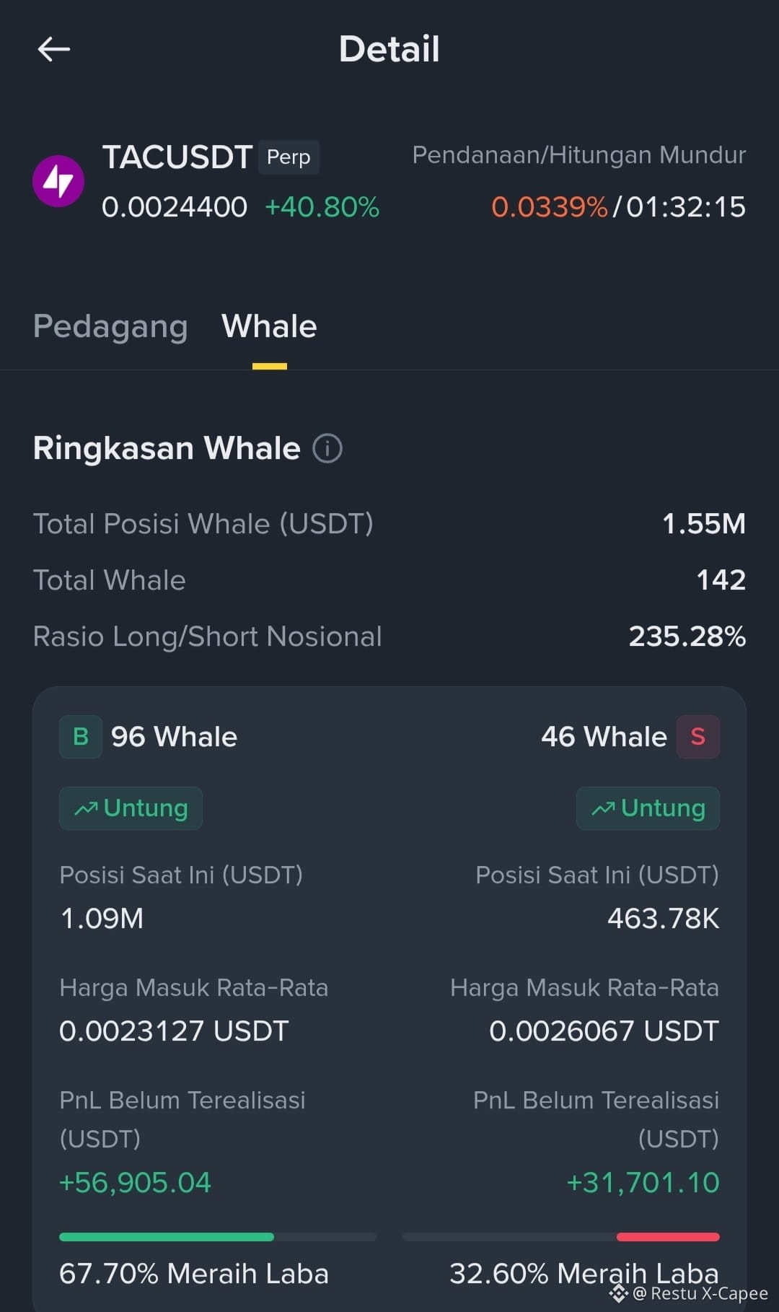Screen dimensions: 779x1312
Task: Tap the red S sell badge
Action: 697,737
